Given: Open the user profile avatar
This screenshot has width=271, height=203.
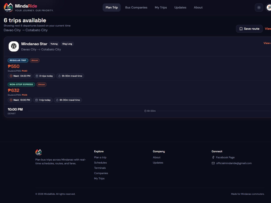Looking at the screenshot, I should pos(268,7).
